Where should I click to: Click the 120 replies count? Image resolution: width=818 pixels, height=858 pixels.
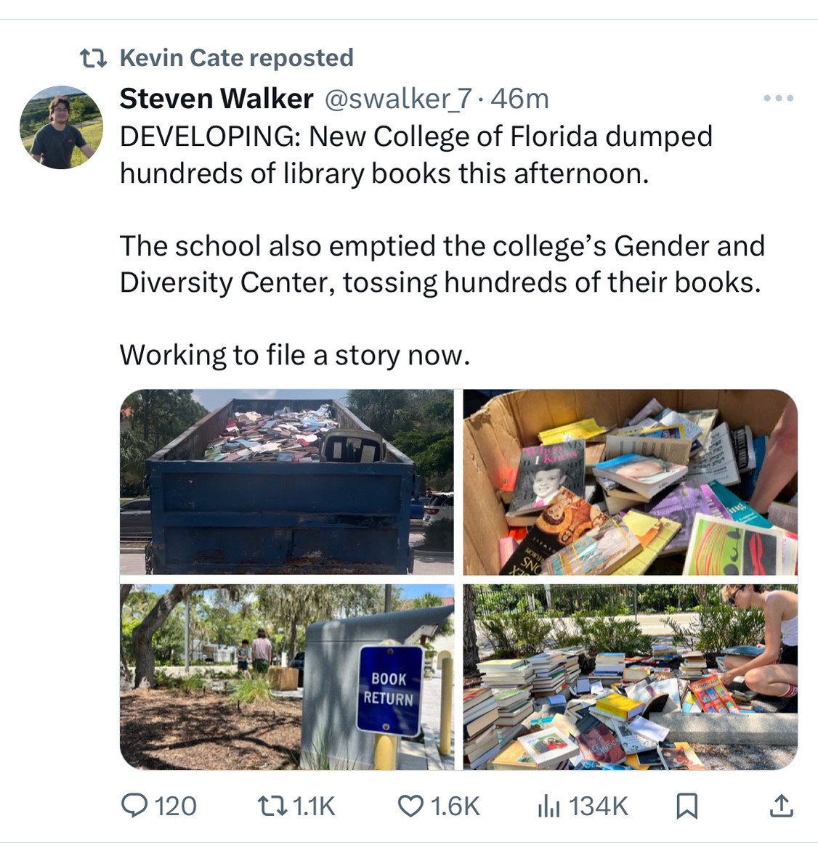175,806
